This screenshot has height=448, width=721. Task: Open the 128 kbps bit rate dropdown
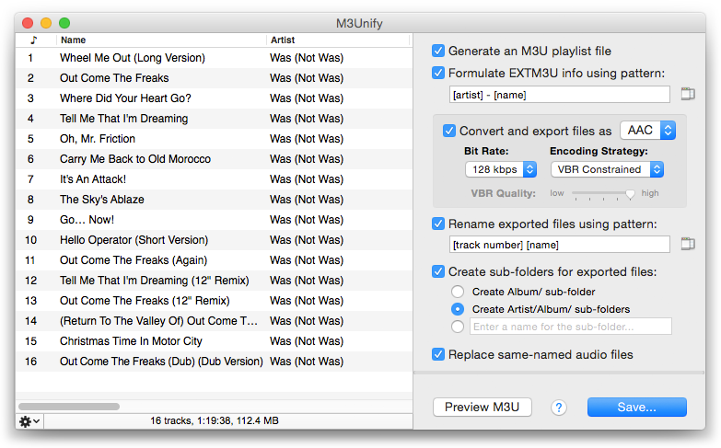point(501,169)
